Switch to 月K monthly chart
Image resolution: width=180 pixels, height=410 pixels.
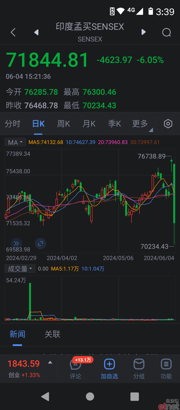pyautogui.click(x=89, y=123)
